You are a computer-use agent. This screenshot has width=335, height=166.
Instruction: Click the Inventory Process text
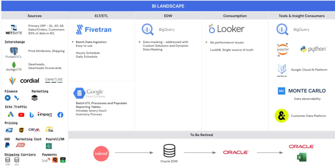point(89,114)
